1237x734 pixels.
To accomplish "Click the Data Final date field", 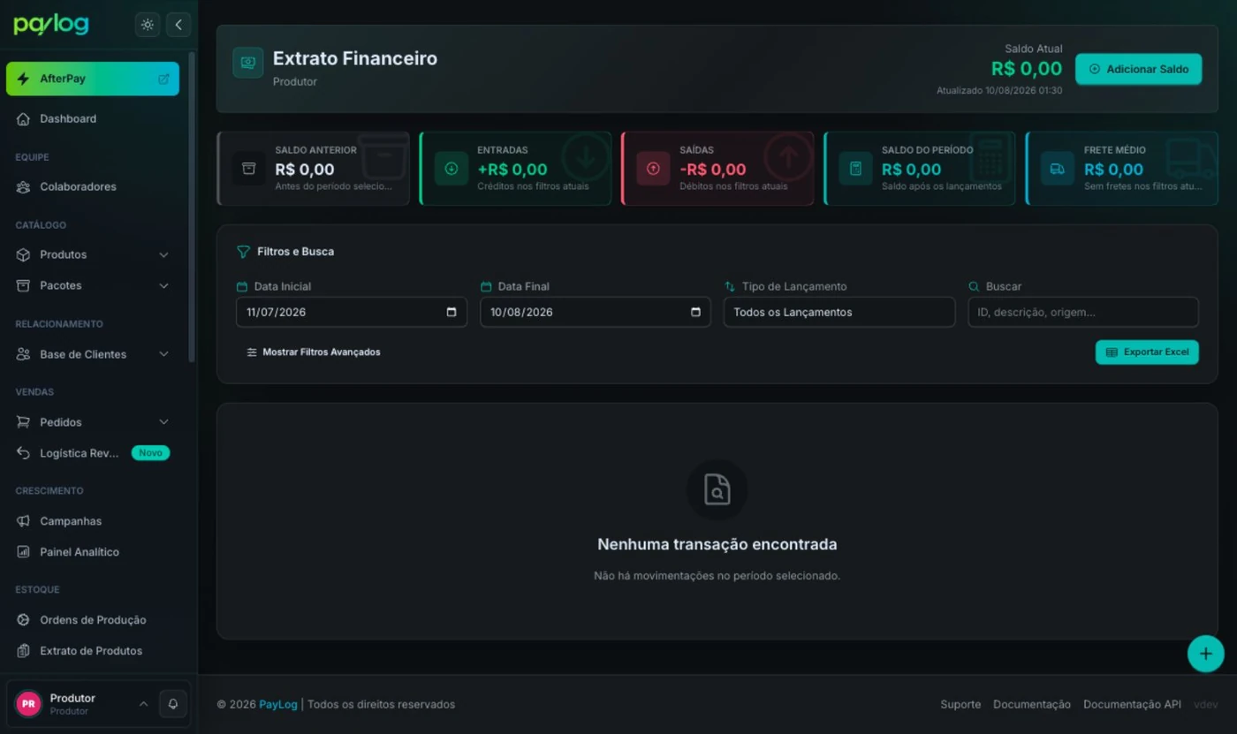I will point(596,312).
